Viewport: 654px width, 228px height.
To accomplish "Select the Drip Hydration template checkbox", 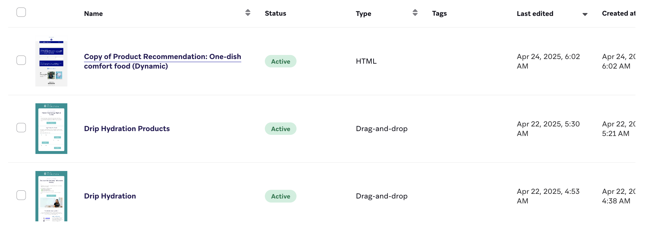I will (21, 195).
